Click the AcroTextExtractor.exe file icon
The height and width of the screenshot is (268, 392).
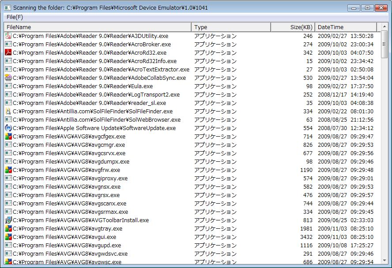[8, 69]
